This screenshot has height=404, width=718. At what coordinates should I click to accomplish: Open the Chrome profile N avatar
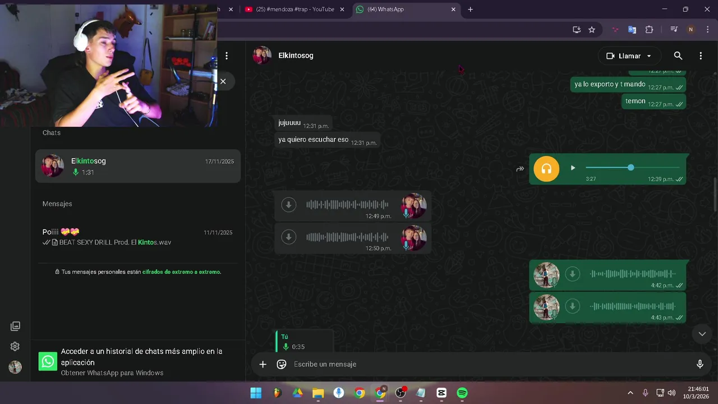[x=691, y=30]
